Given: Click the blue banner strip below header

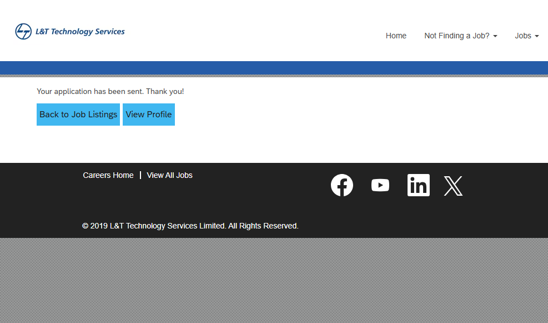Looking at the screenshot, I should click(274, 67).
